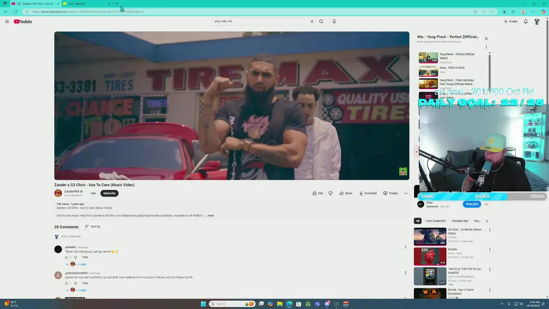Screen dimensions: 549x309
Task: Clear the search box text
Action: click(312, 21)
